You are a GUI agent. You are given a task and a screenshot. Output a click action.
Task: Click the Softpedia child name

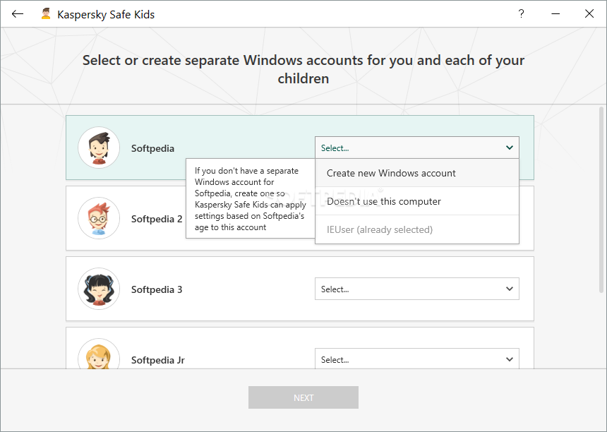coord(152,148)
